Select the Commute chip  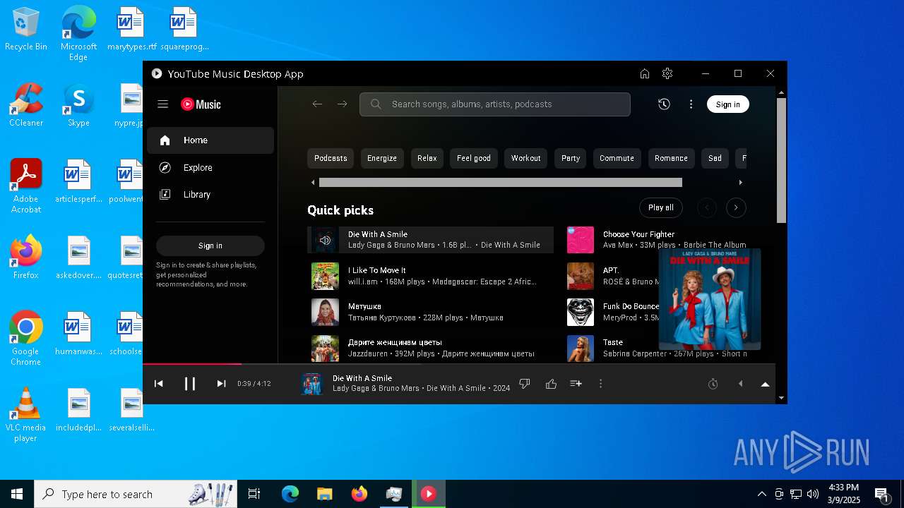tap(617, 159)
